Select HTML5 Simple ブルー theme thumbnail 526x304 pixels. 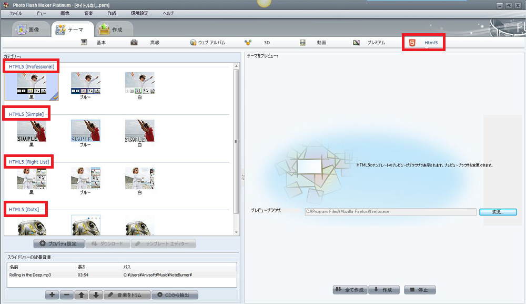[x=86, y=132]
